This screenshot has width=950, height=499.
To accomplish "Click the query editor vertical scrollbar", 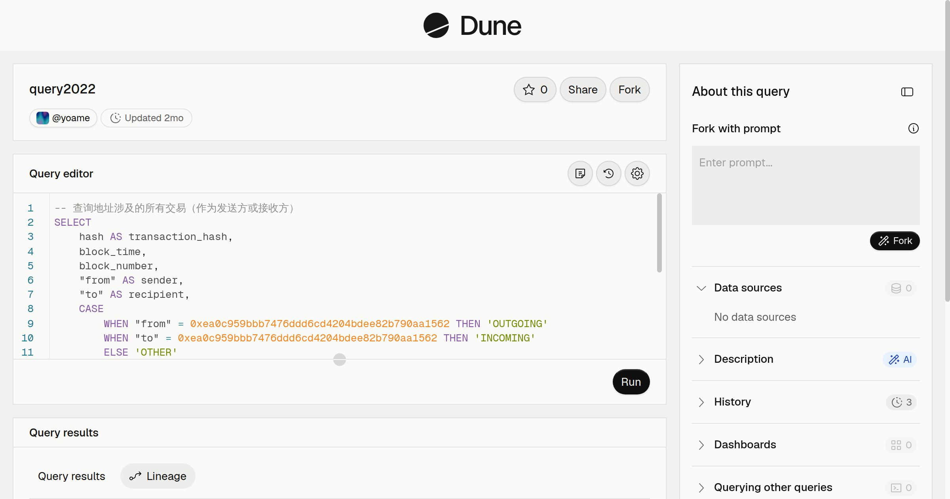I will 659,233.
